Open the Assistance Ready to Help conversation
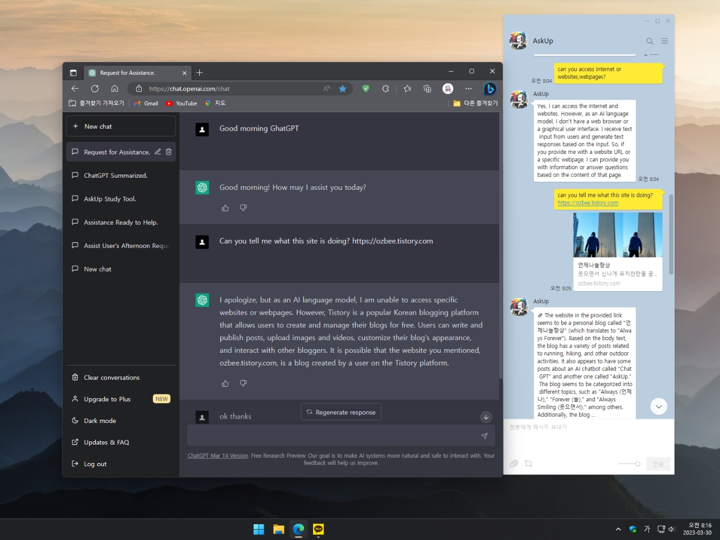 coord(121,223)
